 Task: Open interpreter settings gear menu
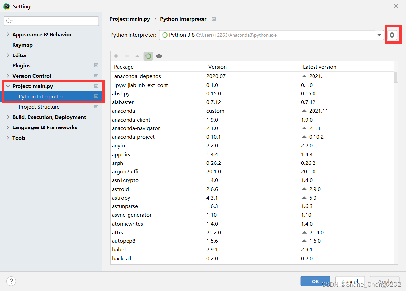tap(392, 35)
